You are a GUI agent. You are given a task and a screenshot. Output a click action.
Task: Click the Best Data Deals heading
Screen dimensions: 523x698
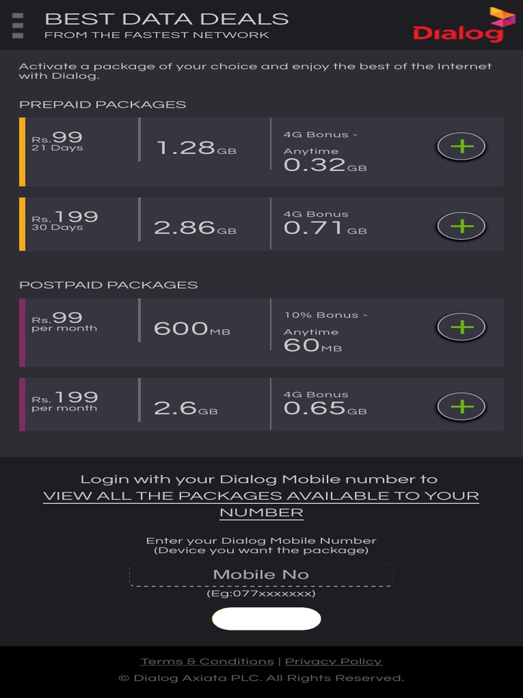coord(166,19)
